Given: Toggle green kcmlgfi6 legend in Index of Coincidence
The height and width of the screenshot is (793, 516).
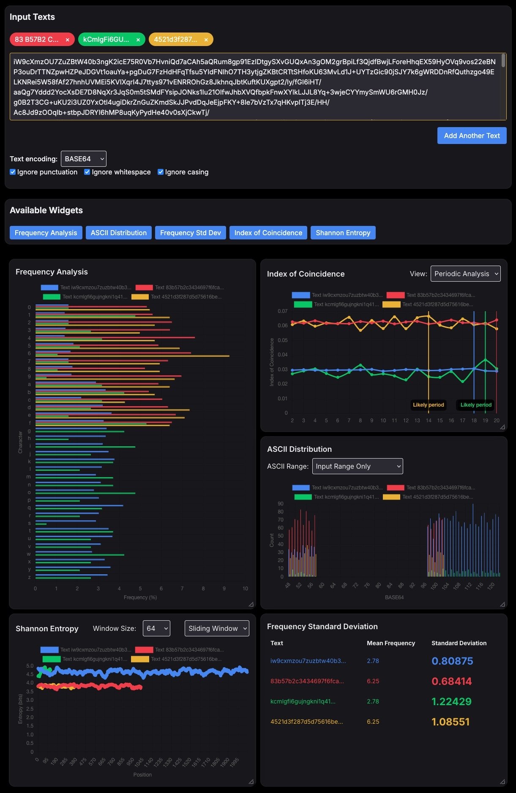Looking at the screenshot, I should [336, 304].
